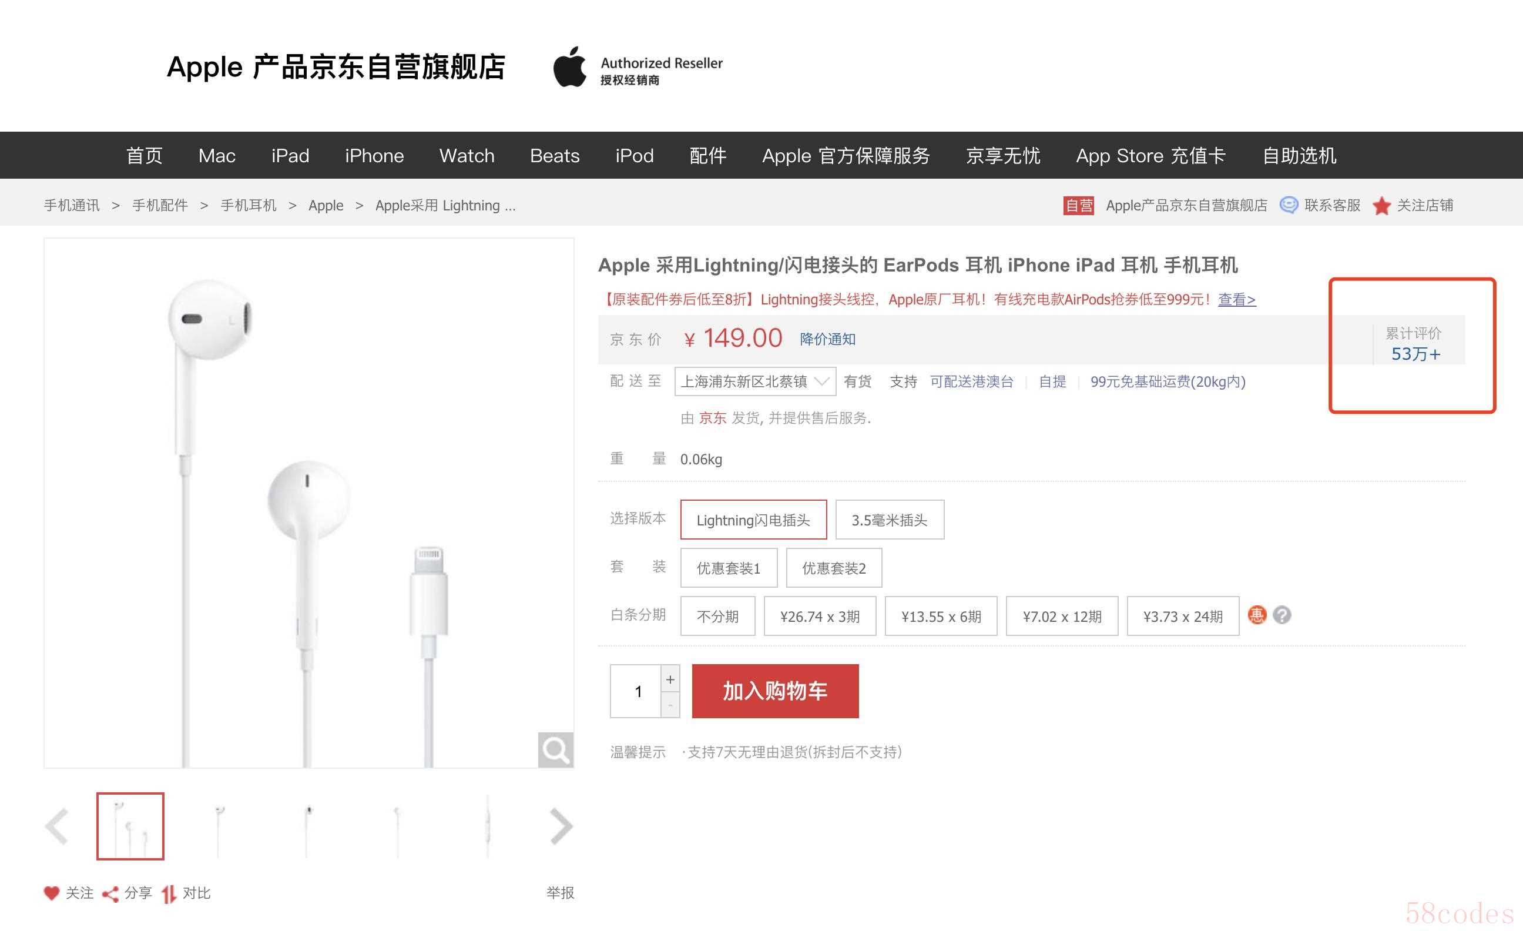Viewport: 1523px width, 931px height.
Task: Open 京享无忧 navigation menu
Action: [x=1002, y=156]
